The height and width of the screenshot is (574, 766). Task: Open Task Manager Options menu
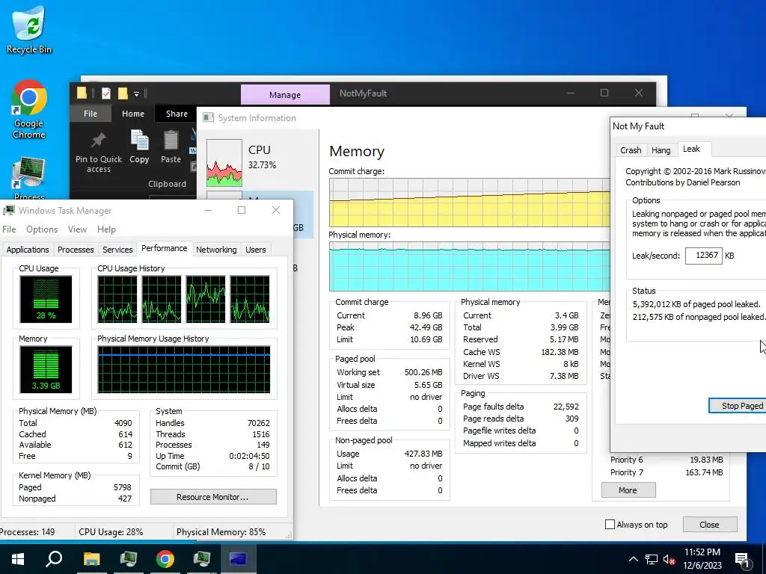pyautogui.click(x=42, y=229)
